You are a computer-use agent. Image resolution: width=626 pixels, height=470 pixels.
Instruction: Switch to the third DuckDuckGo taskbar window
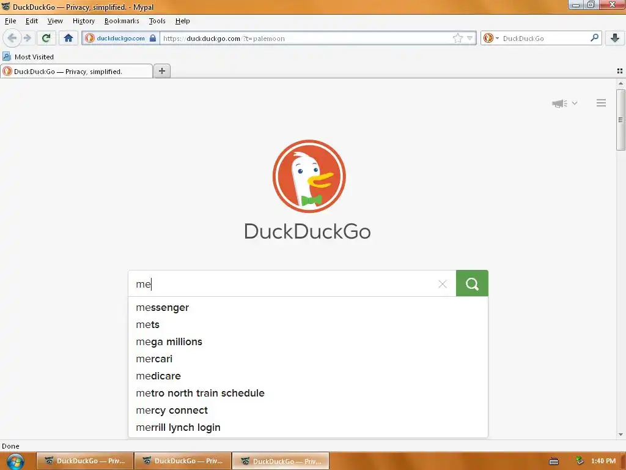point(281,461)
